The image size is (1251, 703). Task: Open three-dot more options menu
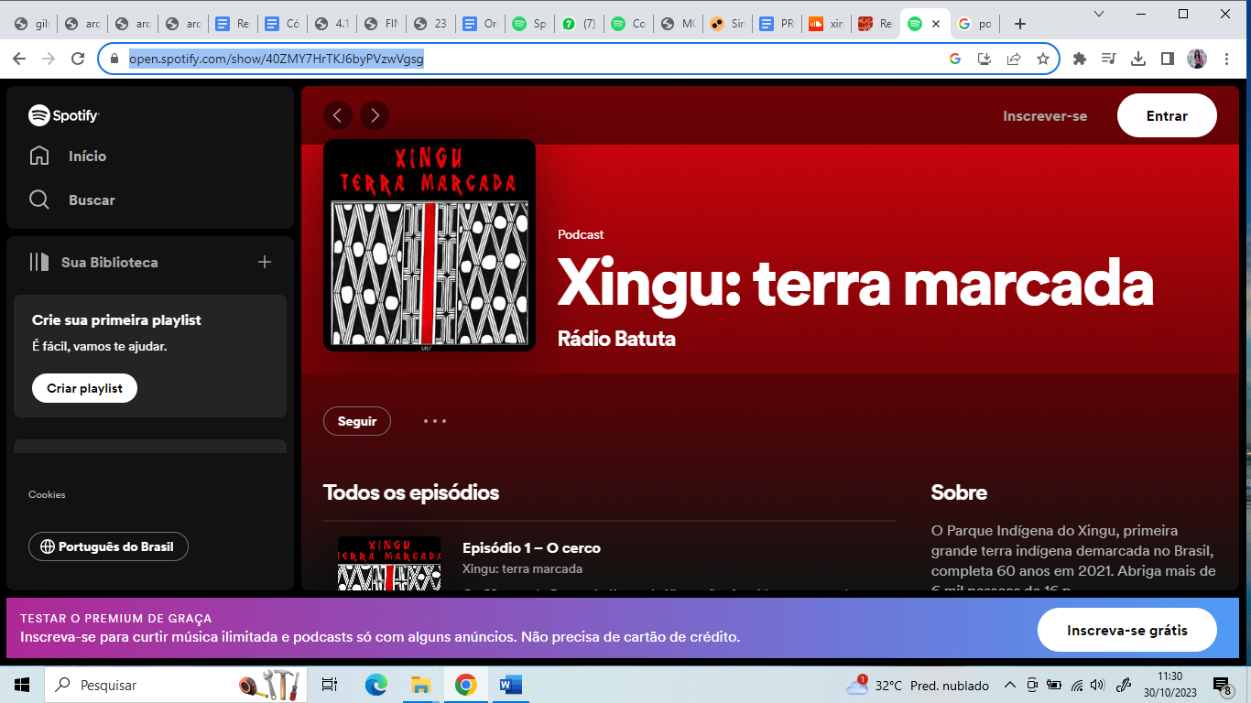[435, 421]
